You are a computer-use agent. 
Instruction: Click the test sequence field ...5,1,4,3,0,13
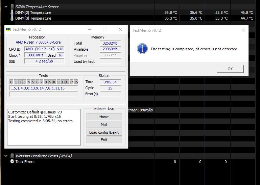44,88
